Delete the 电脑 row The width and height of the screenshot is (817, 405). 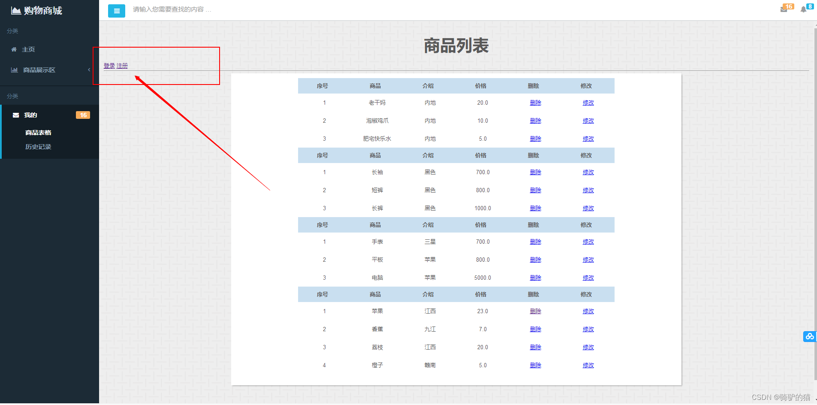click(x=535, y=278)
